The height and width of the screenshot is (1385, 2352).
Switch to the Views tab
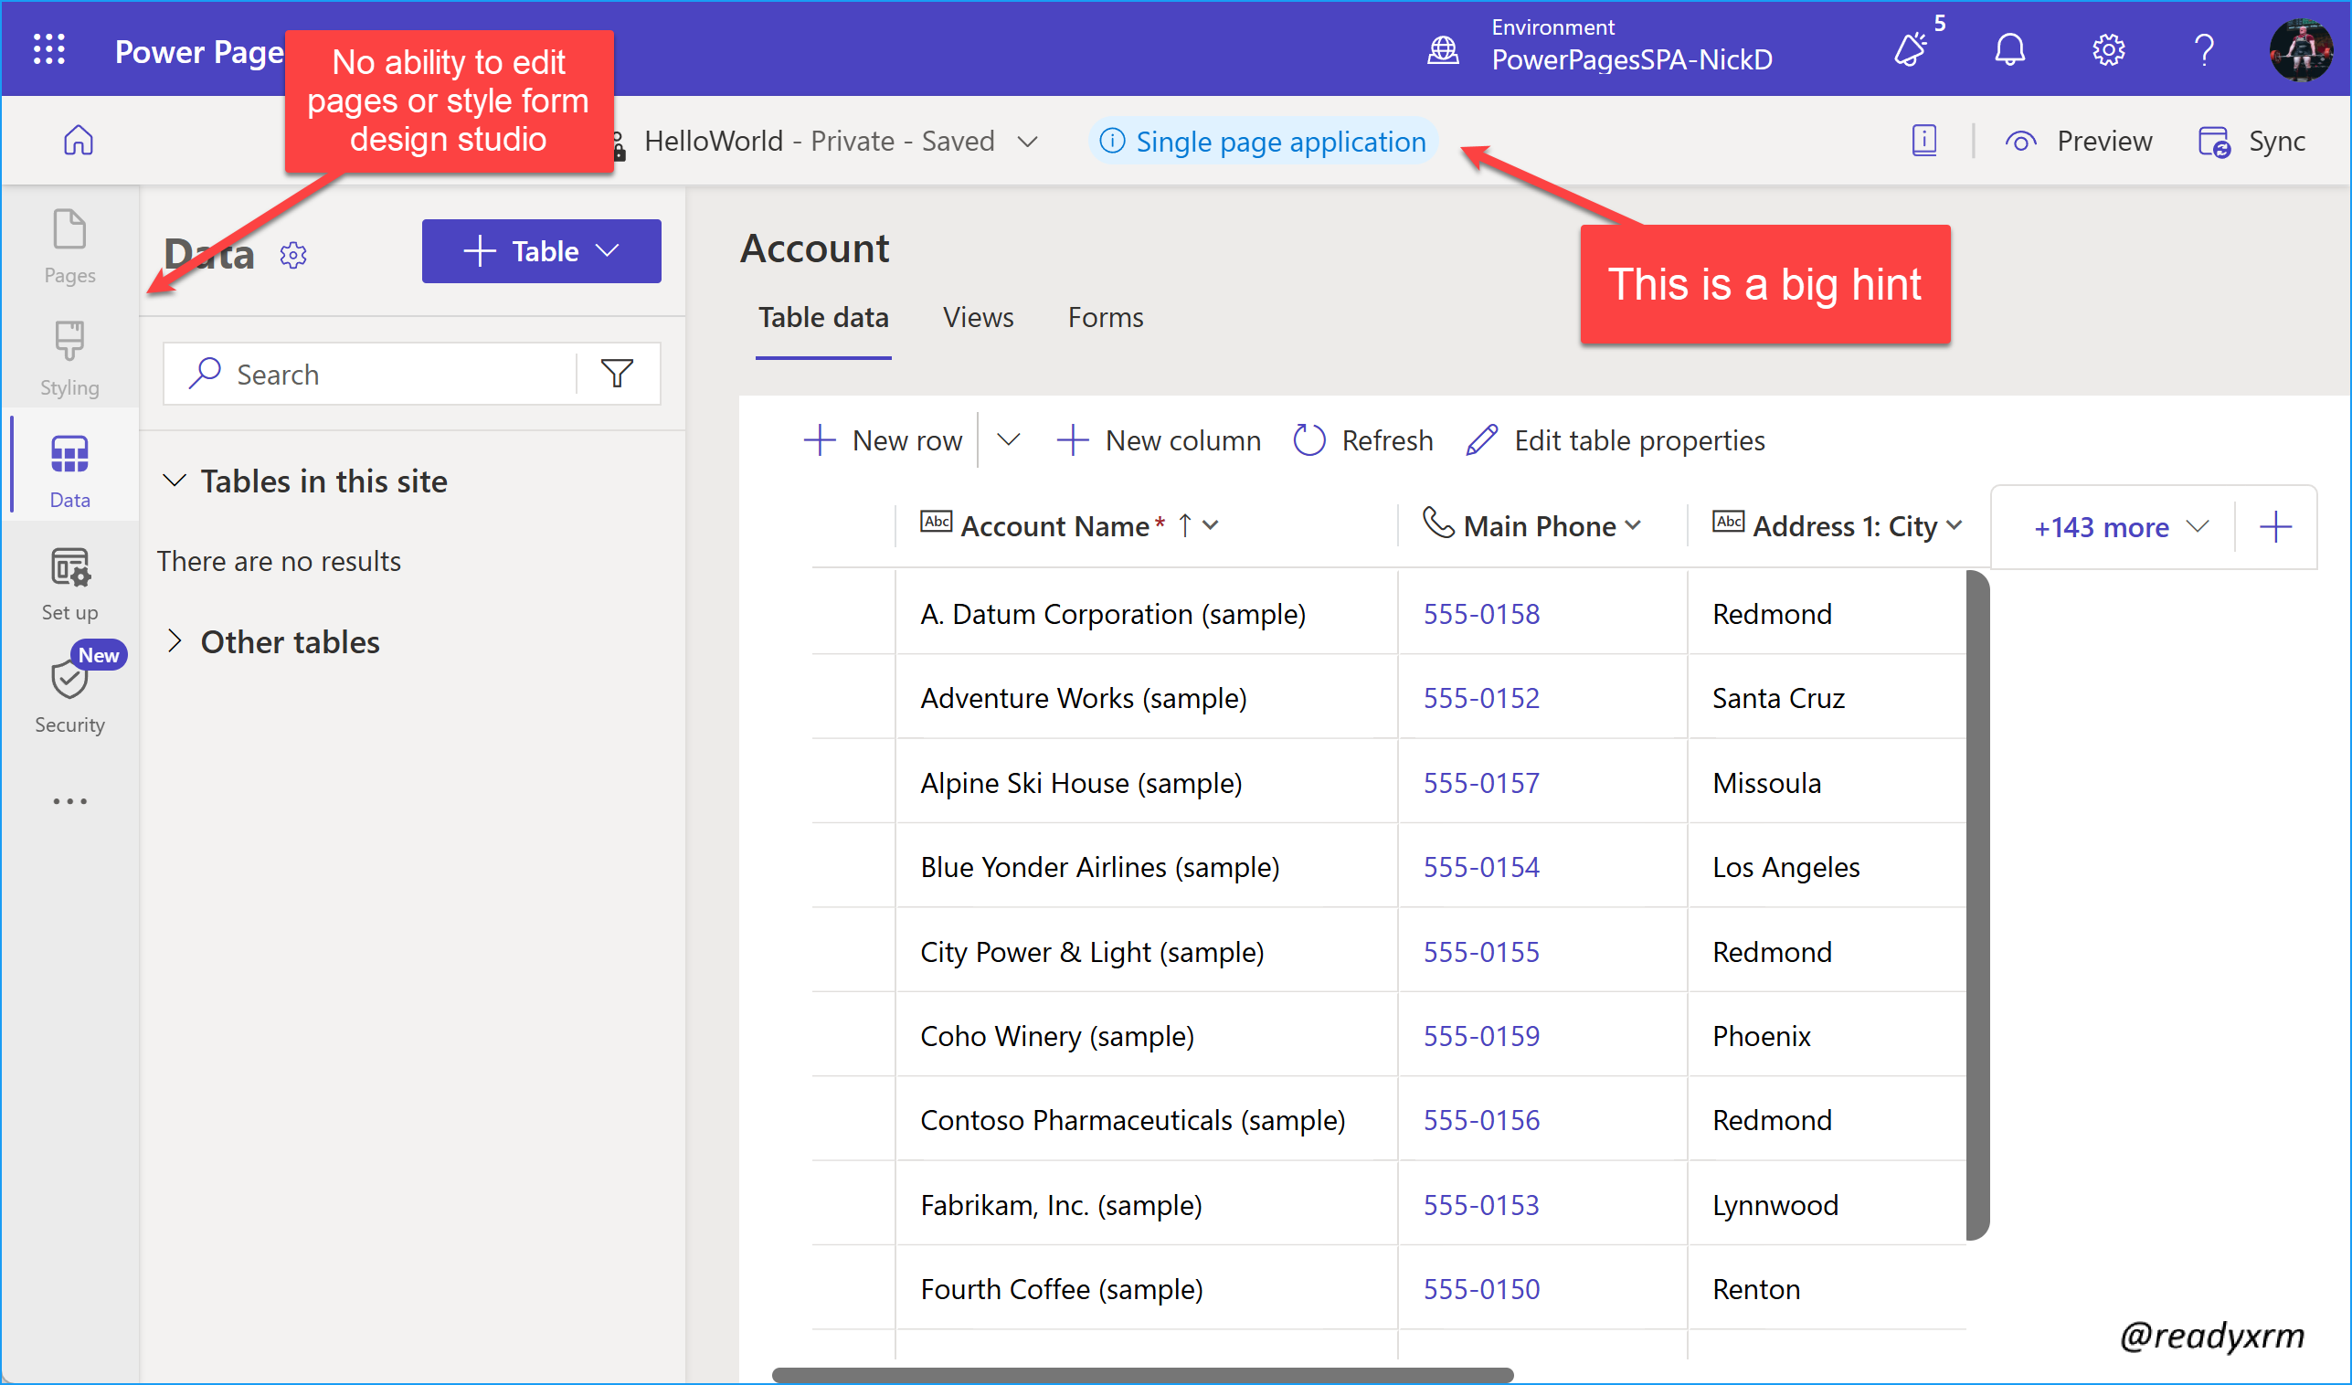(x=978, y=317)
